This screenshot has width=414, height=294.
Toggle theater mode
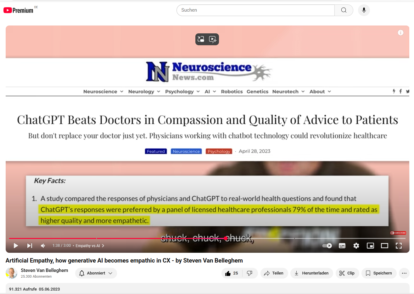pos(384,246)
